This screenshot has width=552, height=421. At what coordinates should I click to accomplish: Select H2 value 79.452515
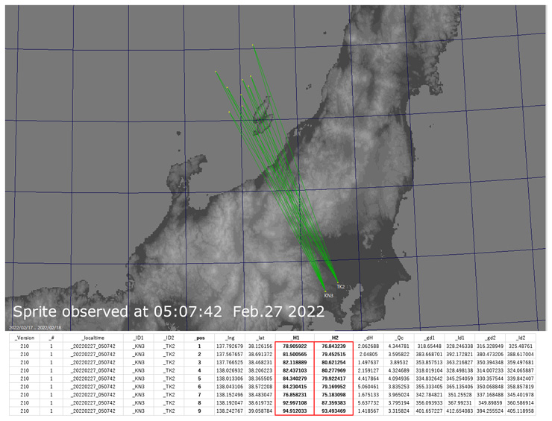click(333, 355)
